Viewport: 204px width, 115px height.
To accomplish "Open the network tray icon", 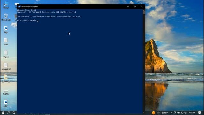I will tap(182, 113).
